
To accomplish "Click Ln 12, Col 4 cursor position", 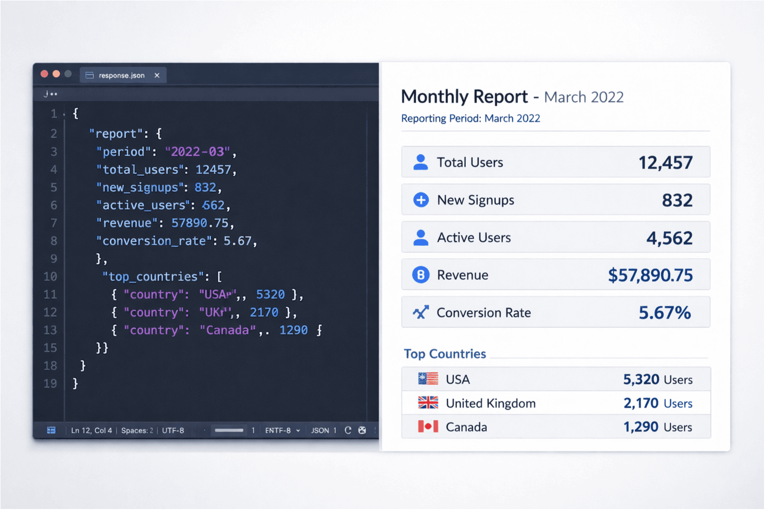I will pyautogui.click(x=91, y=431).
